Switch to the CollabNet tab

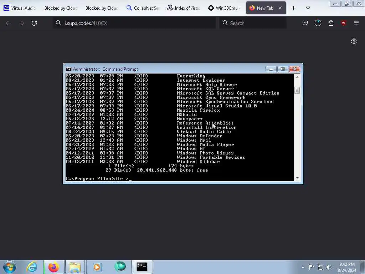[x=143, y=8]
